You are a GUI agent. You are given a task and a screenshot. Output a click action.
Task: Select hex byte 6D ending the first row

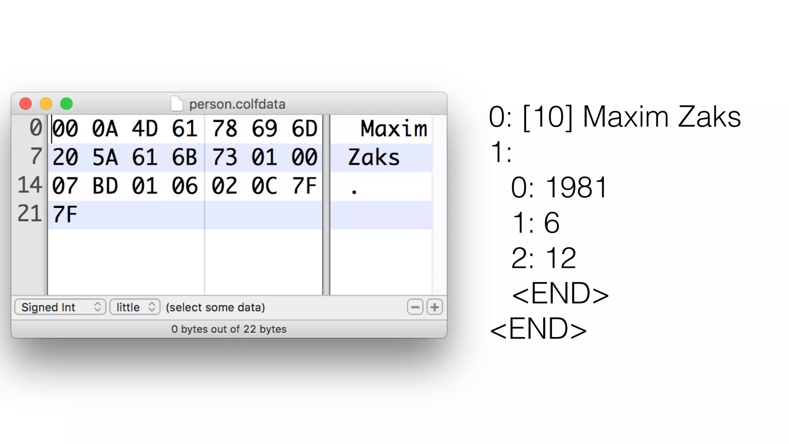[304, 129]
